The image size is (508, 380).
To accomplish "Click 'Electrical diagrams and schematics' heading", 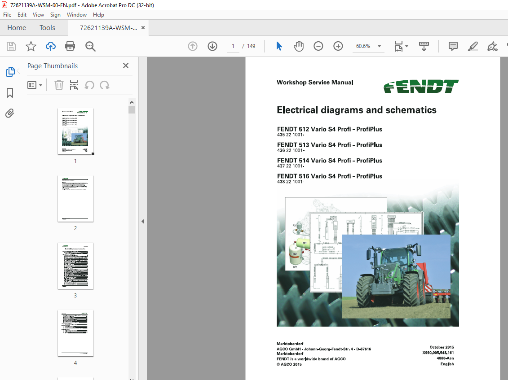I will pyautogui.click(x=356, y=110).
